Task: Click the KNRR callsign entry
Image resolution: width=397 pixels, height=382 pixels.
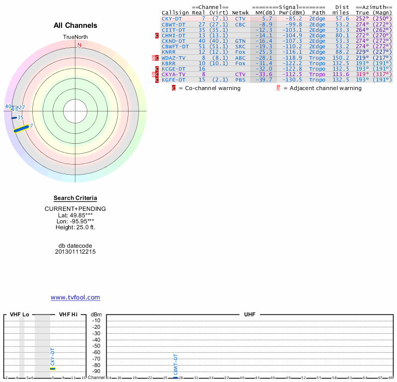Action: point(169,52)
